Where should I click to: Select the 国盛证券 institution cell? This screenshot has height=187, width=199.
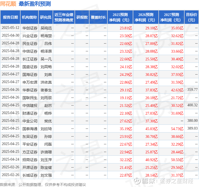tap(30, 67)
